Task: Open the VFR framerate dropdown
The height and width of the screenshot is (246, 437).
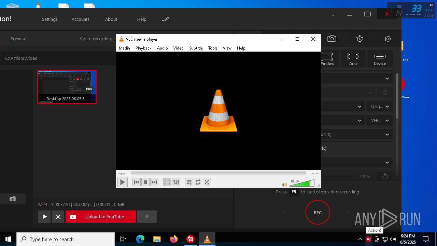Action: (380, 120)
